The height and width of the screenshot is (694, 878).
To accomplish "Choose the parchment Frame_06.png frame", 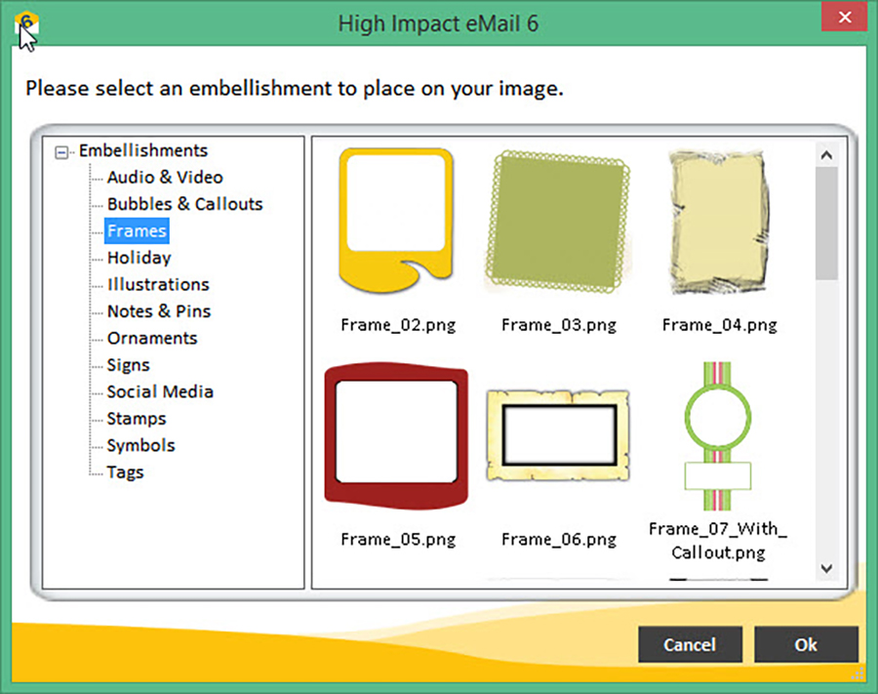I will click(x=558, y=435).
